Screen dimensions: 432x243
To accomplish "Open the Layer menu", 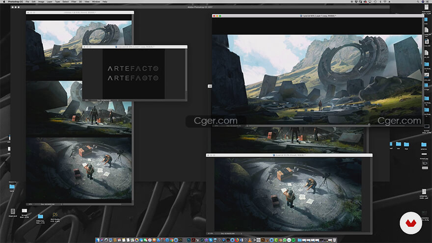I will [50, 1].
